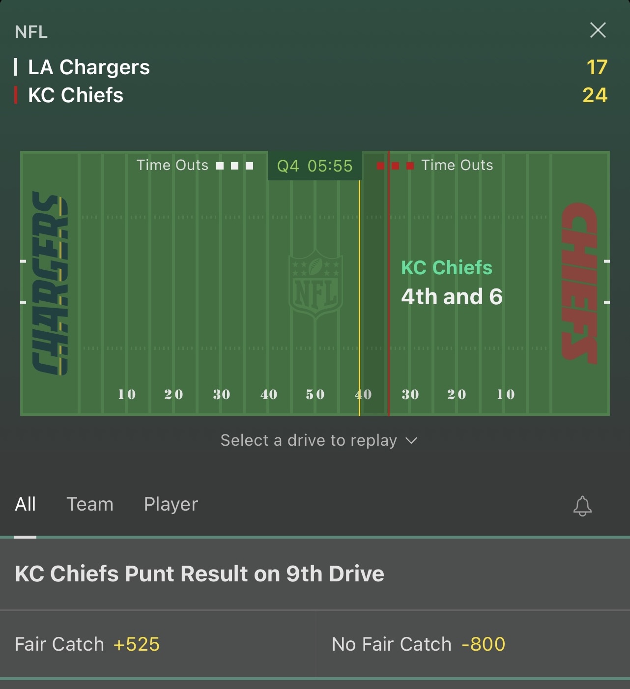Click the Q4 05:55 game clock

pyautogui.click(x=315, y=166)
